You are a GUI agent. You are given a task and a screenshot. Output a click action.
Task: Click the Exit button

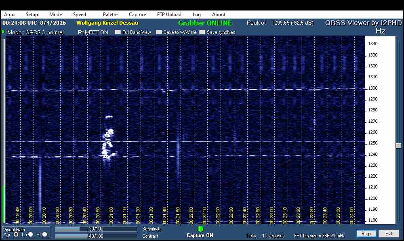point(389,234)
